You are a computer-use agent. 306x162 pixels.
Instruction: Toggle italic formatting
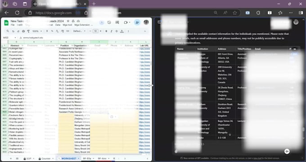(112, 31)
